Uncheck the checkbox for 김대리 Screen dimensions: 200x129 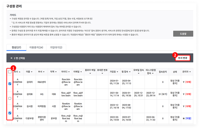(10, 84)
